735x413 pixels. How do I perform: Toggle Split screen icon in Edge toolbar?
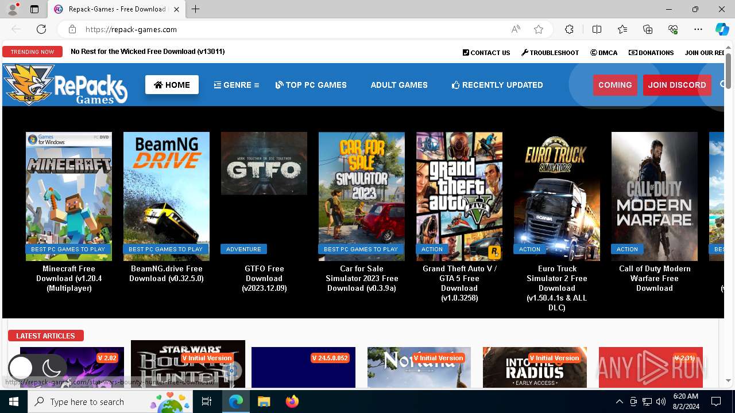(597, 29)
